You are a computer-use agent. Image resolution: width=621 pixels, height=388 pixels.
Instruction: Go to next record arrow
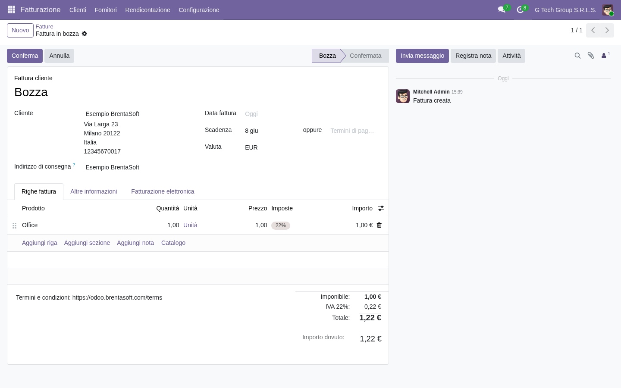point(607,30)
